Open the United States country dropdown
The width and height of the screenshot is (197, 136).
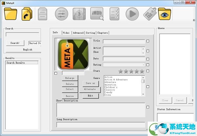pyautogui.click(x=34, y=43)
